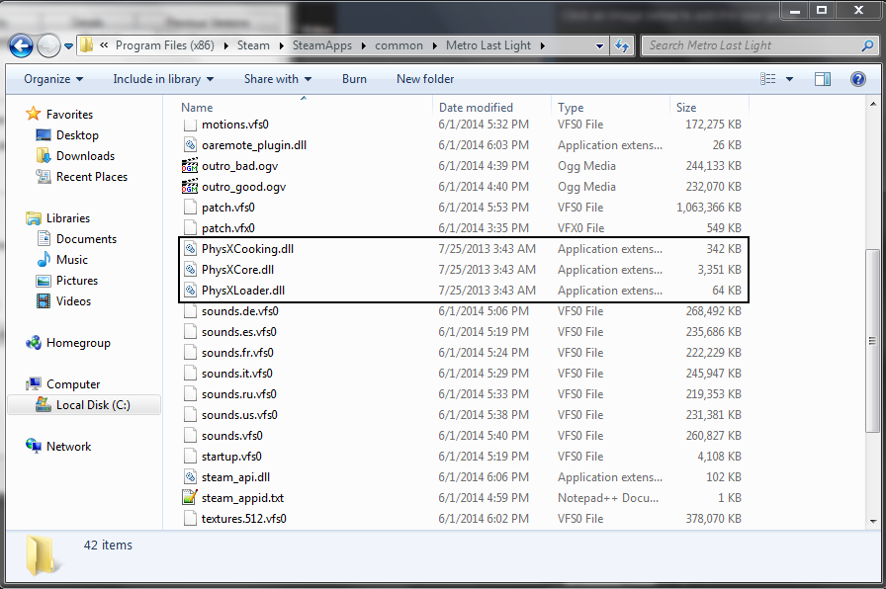Select the sounds.fr.vfs0 file
Image resolution: width=886 pixels, height=589 pixels.
pos(237,353)
